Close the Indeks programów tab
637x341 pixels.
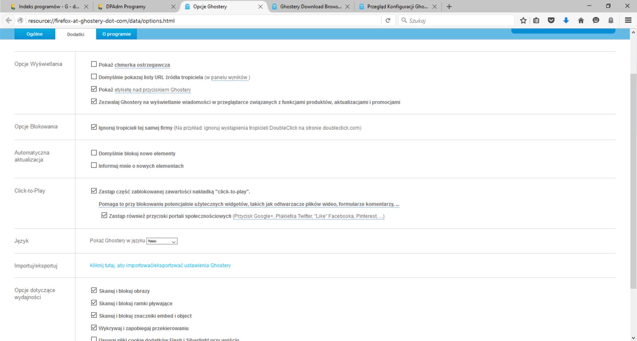pyautogui.click(x=86, y=7)
